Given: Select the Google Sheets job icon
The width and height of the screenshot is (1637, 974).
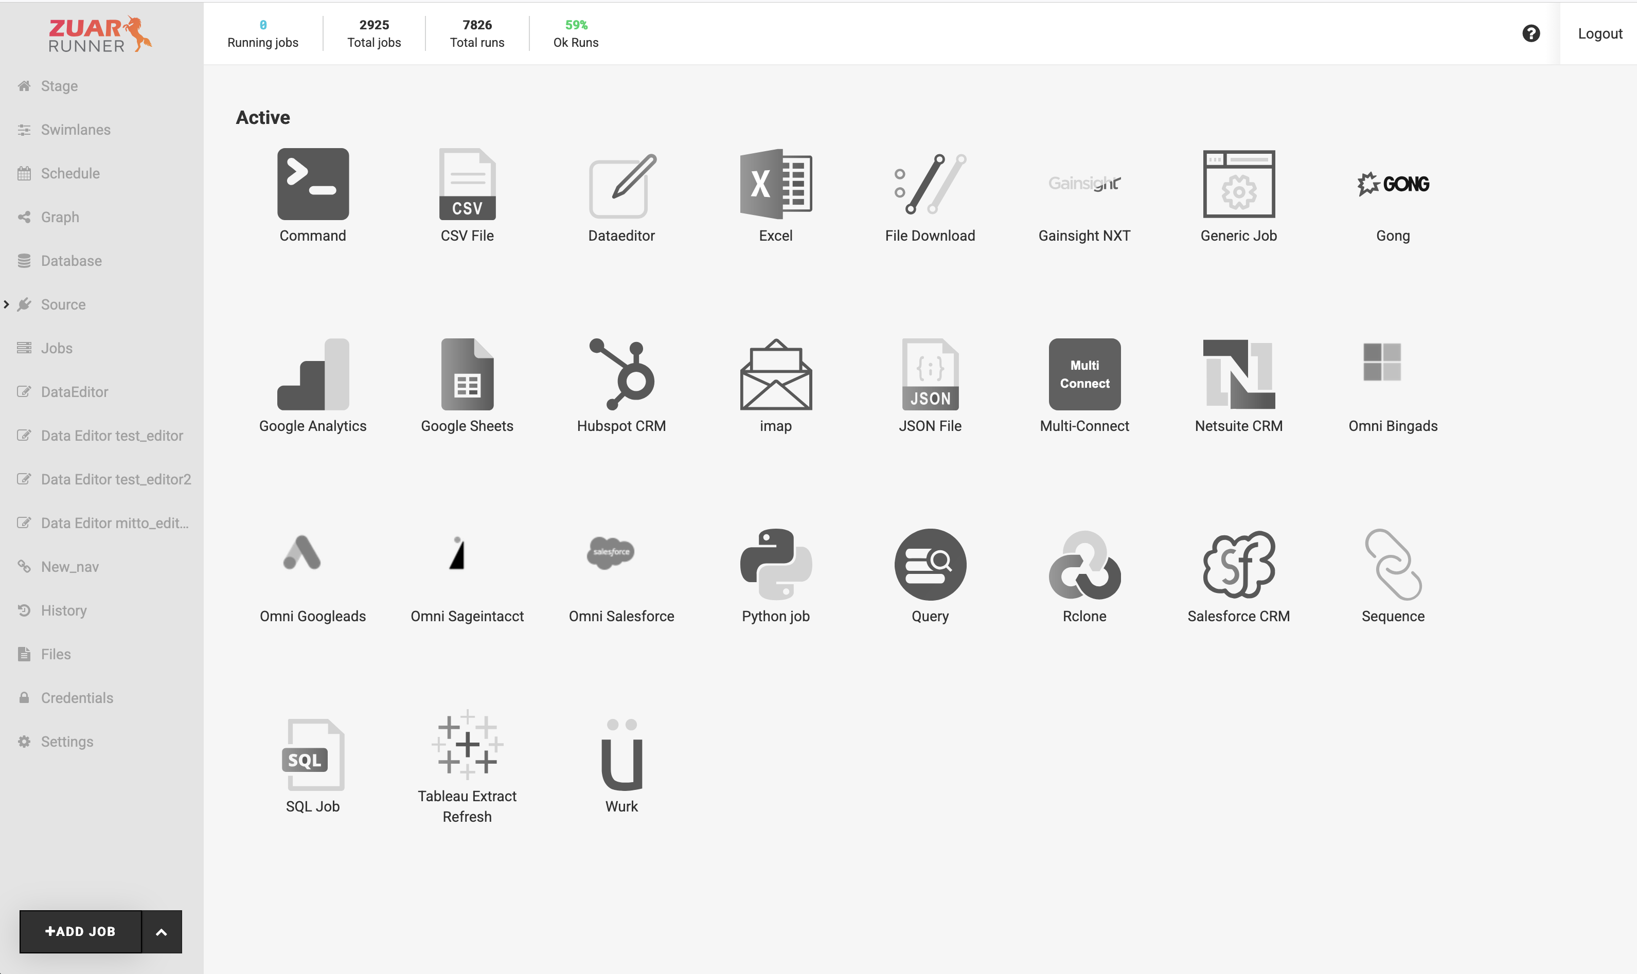Looking at the screenshot, I should (467, 374).
